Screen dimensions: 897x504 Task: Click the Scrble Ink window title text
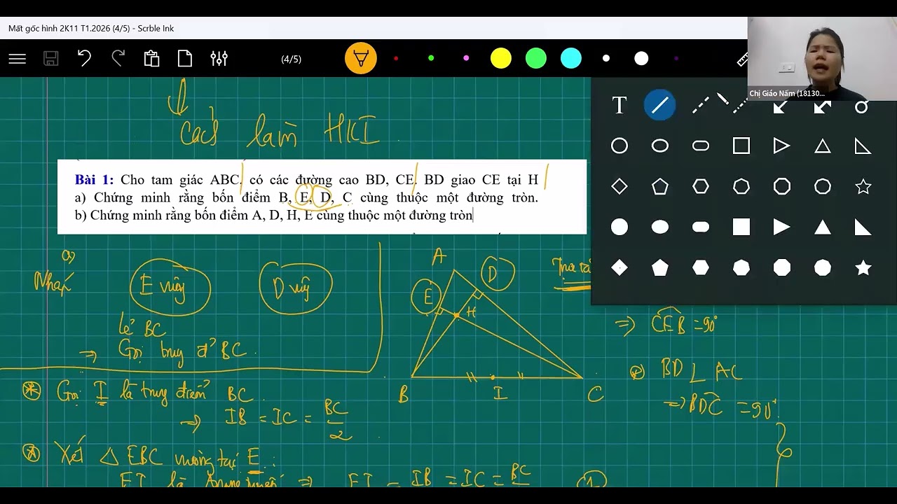click(91, 28)
